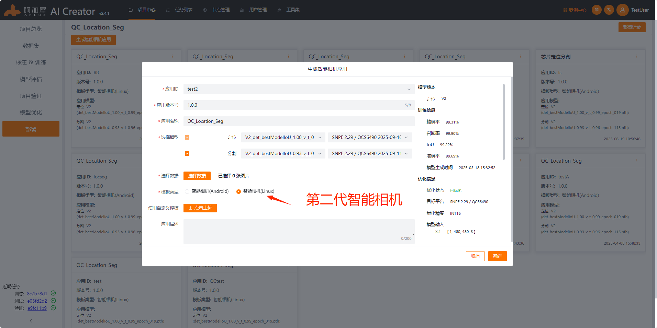This screenshot has height=328, width=657.
Task: Open the documentation book icon in header
Action: (x=597, y=10)
